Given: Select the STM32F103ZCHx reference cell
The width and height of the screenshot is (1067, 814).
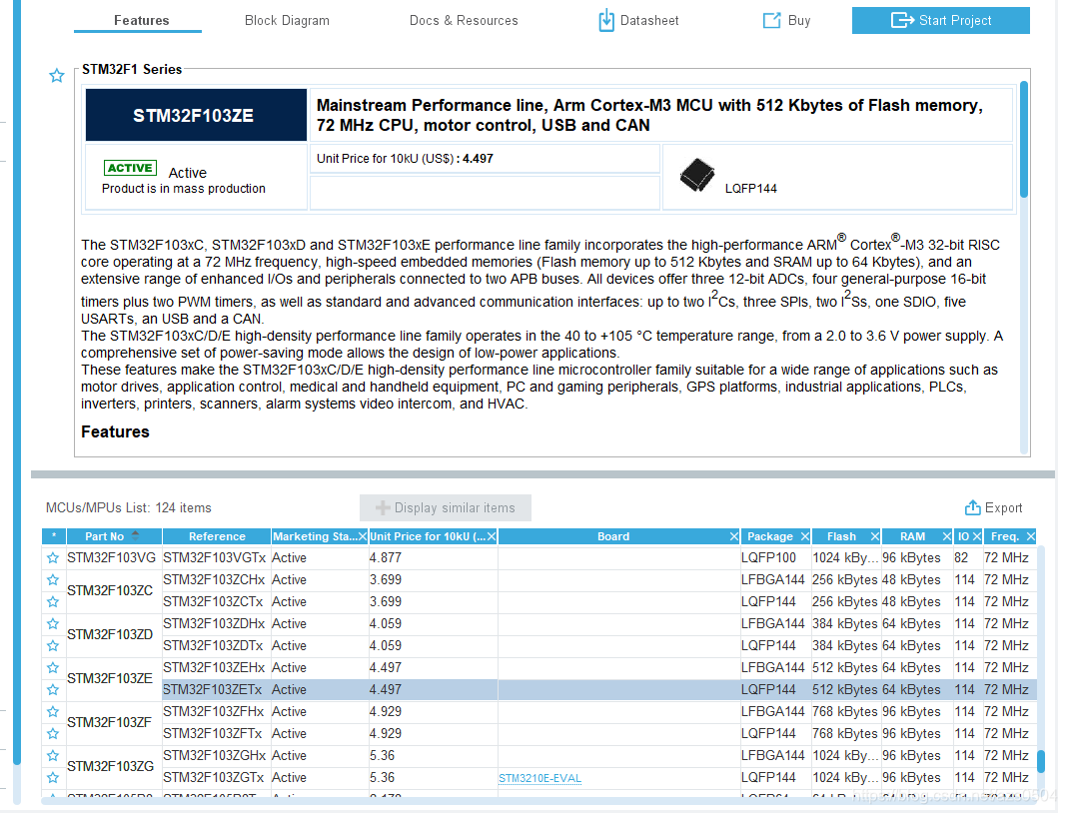Looking at the screenshot, I should point(217,580).
